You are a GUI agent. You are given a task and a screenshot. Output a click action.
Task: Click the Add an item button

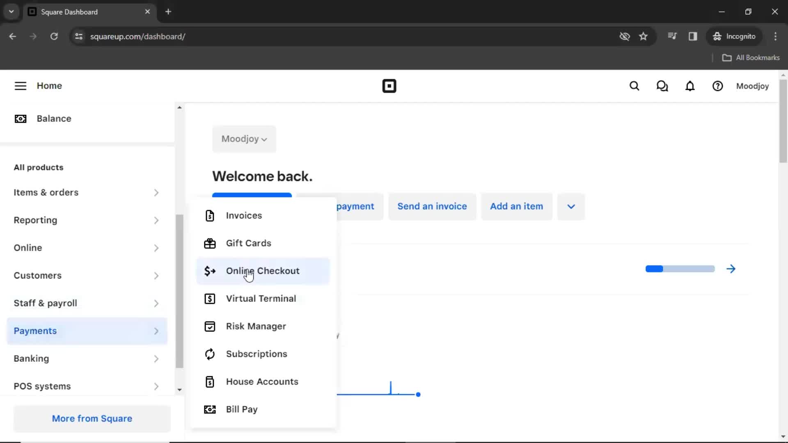[516, 206]
